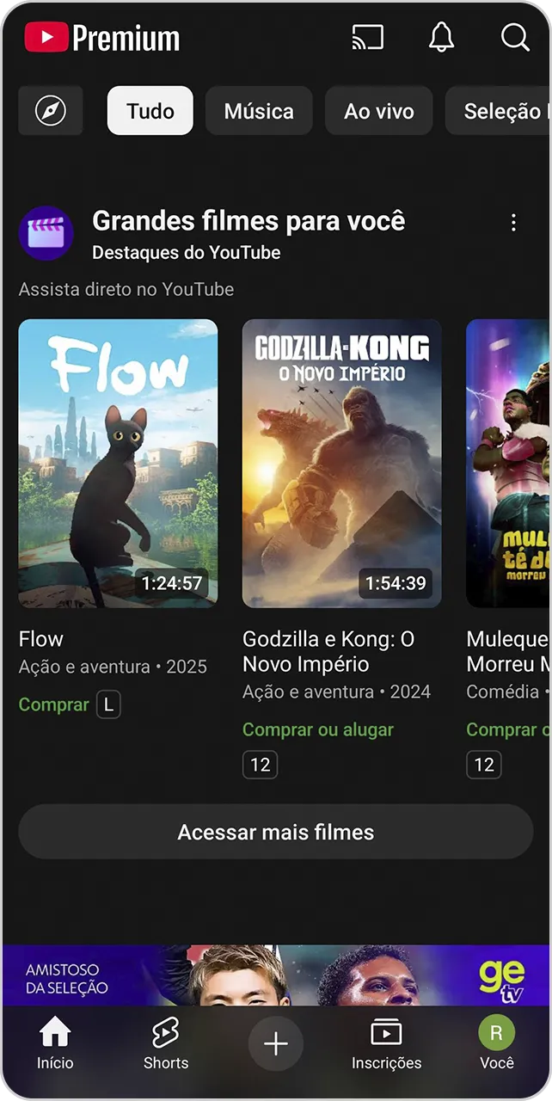This screenshot has width=552, height=1101.
Task: Tap the Create plus icon
Action: pyautogui.click(x=275, y=1043)
